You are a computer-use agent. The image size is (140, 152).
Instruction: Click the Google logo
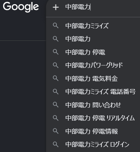[21, 7]
